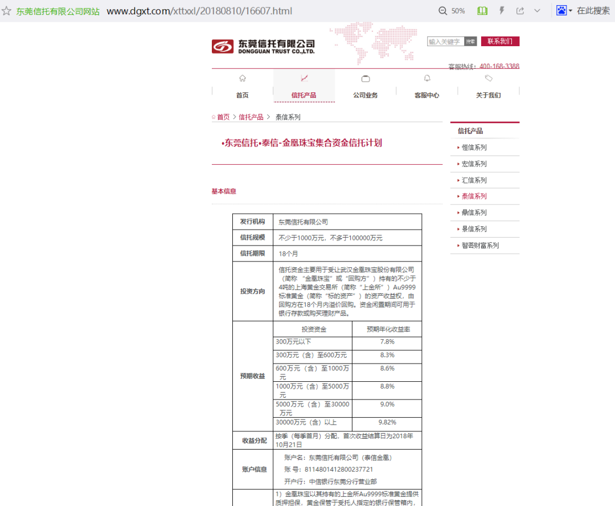Screen dimensions: 615x506
Task: Click the Baidu paw search engine icon
Action: pos(561,11)
